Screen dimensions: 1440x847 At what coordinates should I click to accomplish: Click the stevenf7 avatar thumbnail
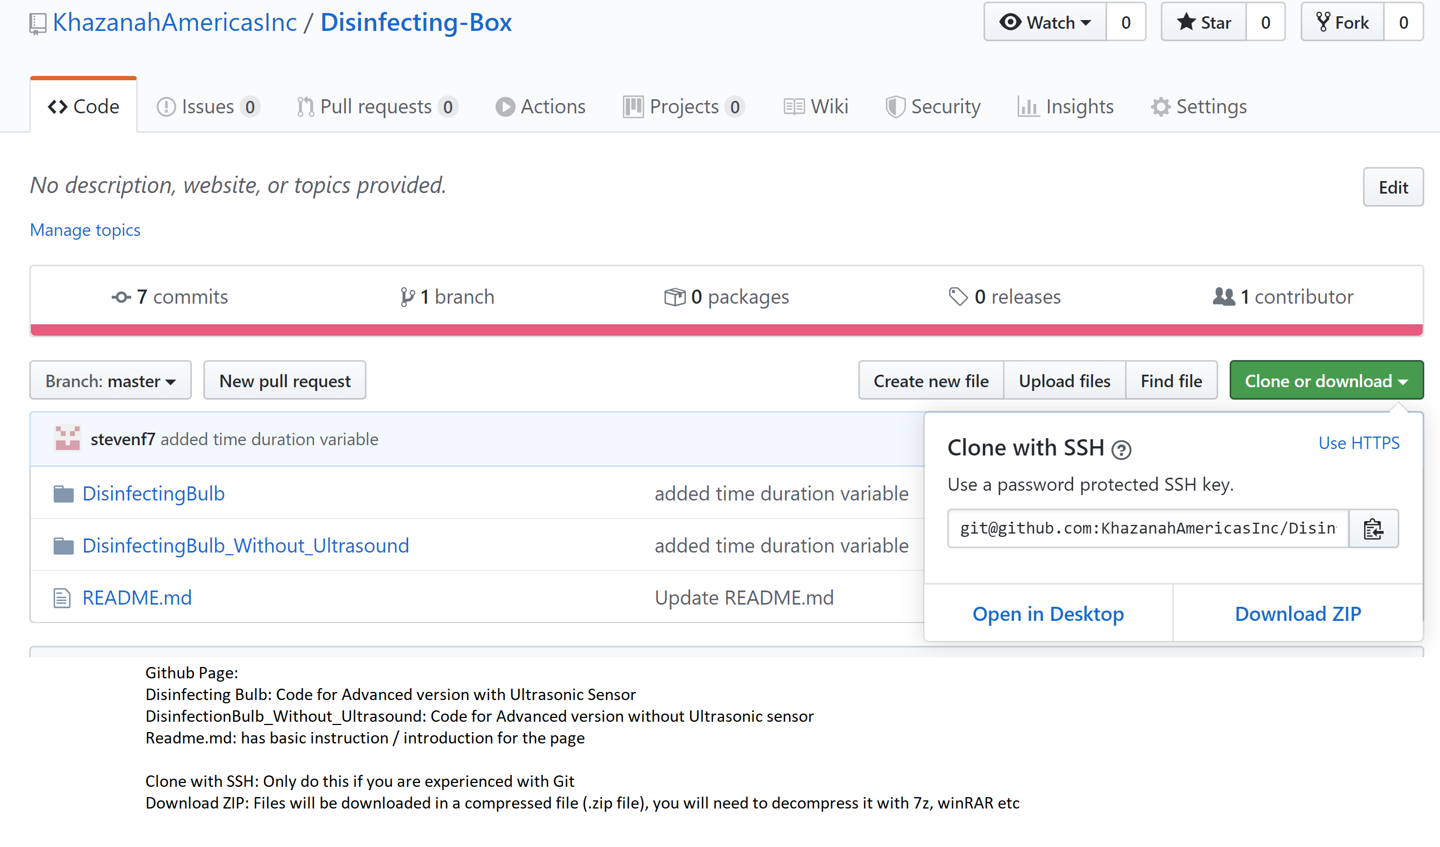pos(67,438)
